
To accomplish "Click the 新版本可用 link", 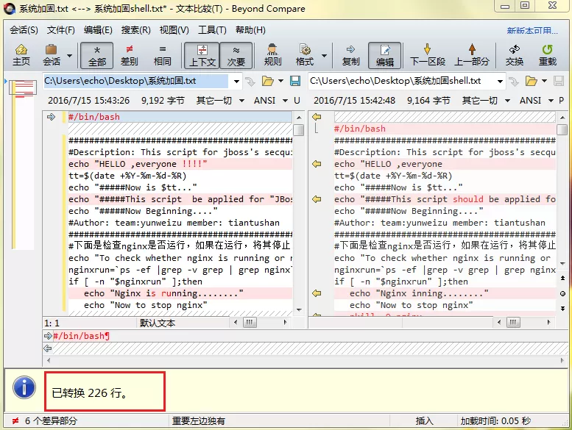I will (532, 31).
